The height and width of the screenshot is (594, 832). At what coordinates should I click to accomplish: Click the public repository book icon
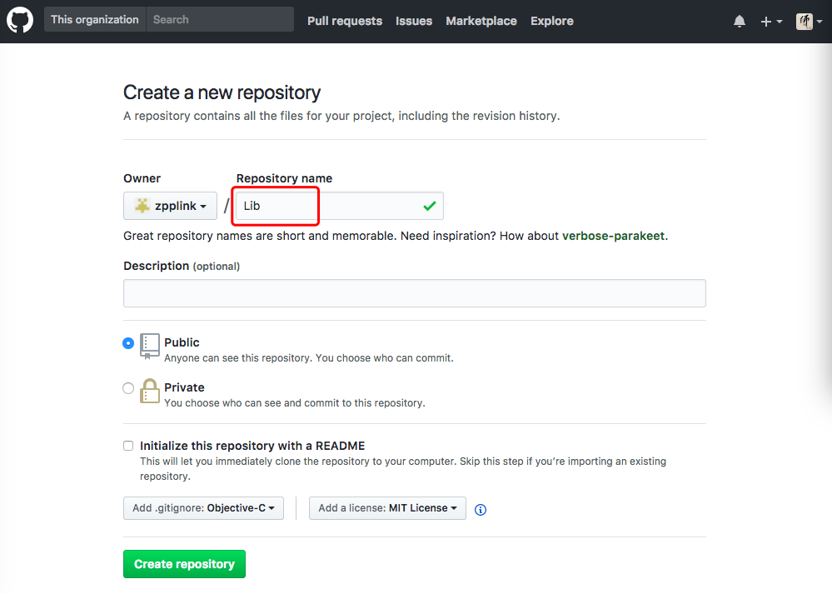coord(149,345)
